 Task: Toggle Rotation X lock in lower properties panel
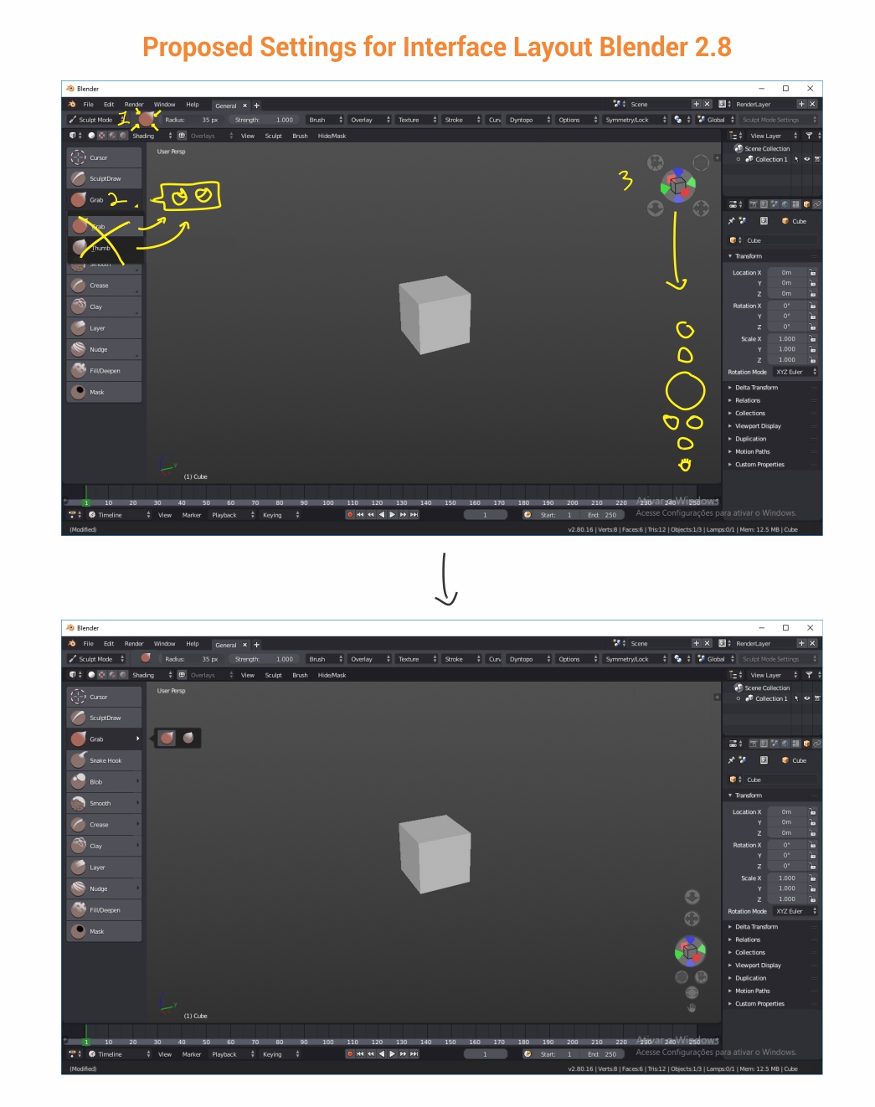pyautogui.click(x=812, y=845)
